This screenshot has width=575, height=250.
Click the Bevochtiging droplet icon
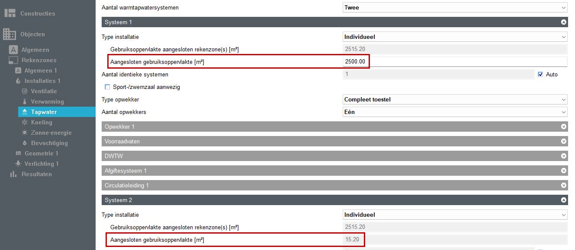(25, 143)
